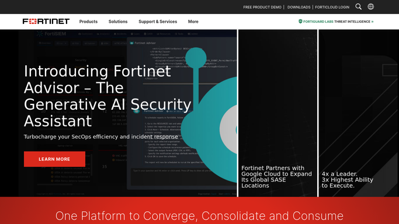This screenshot has height=224, width=399.
Task: Expand the Support & Services menu
Action: [158, 22]
